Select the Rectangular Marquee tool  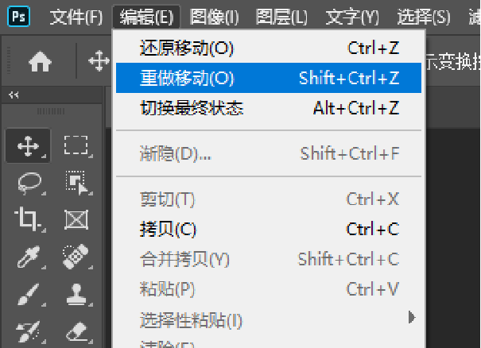coord(76,145)
